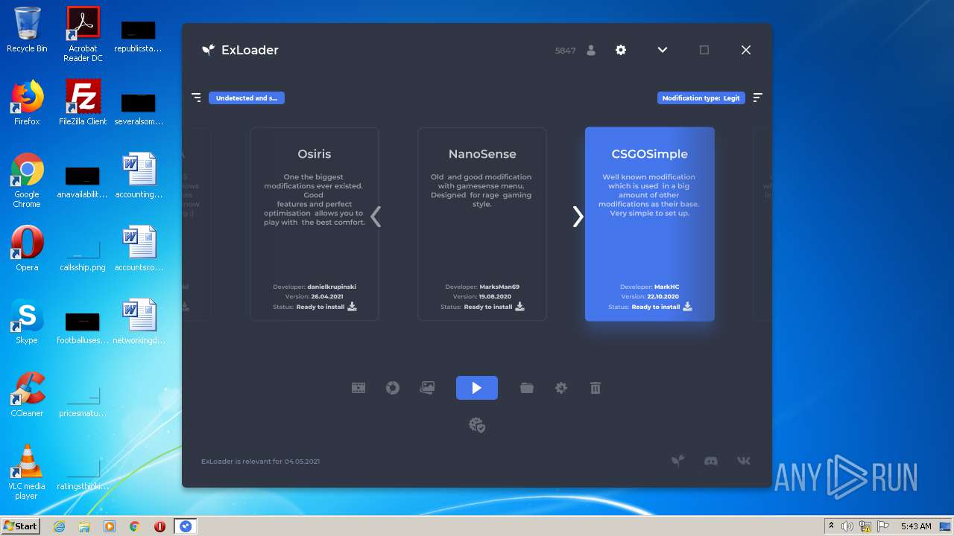Open the Discord link icon
This screenshot has width=954, height=536.
711,461
